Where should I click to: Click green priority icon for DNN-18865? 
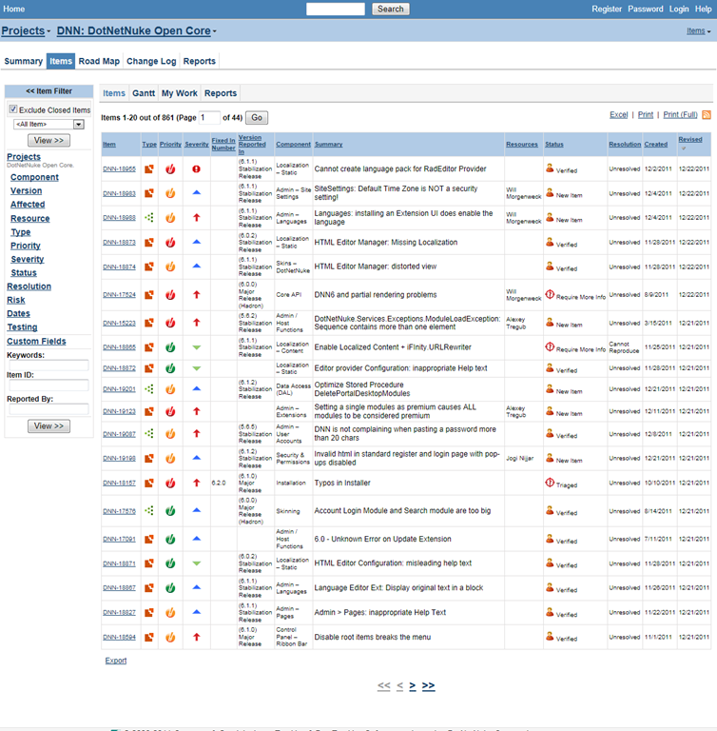pyautogui.click(x=170, y=347)
